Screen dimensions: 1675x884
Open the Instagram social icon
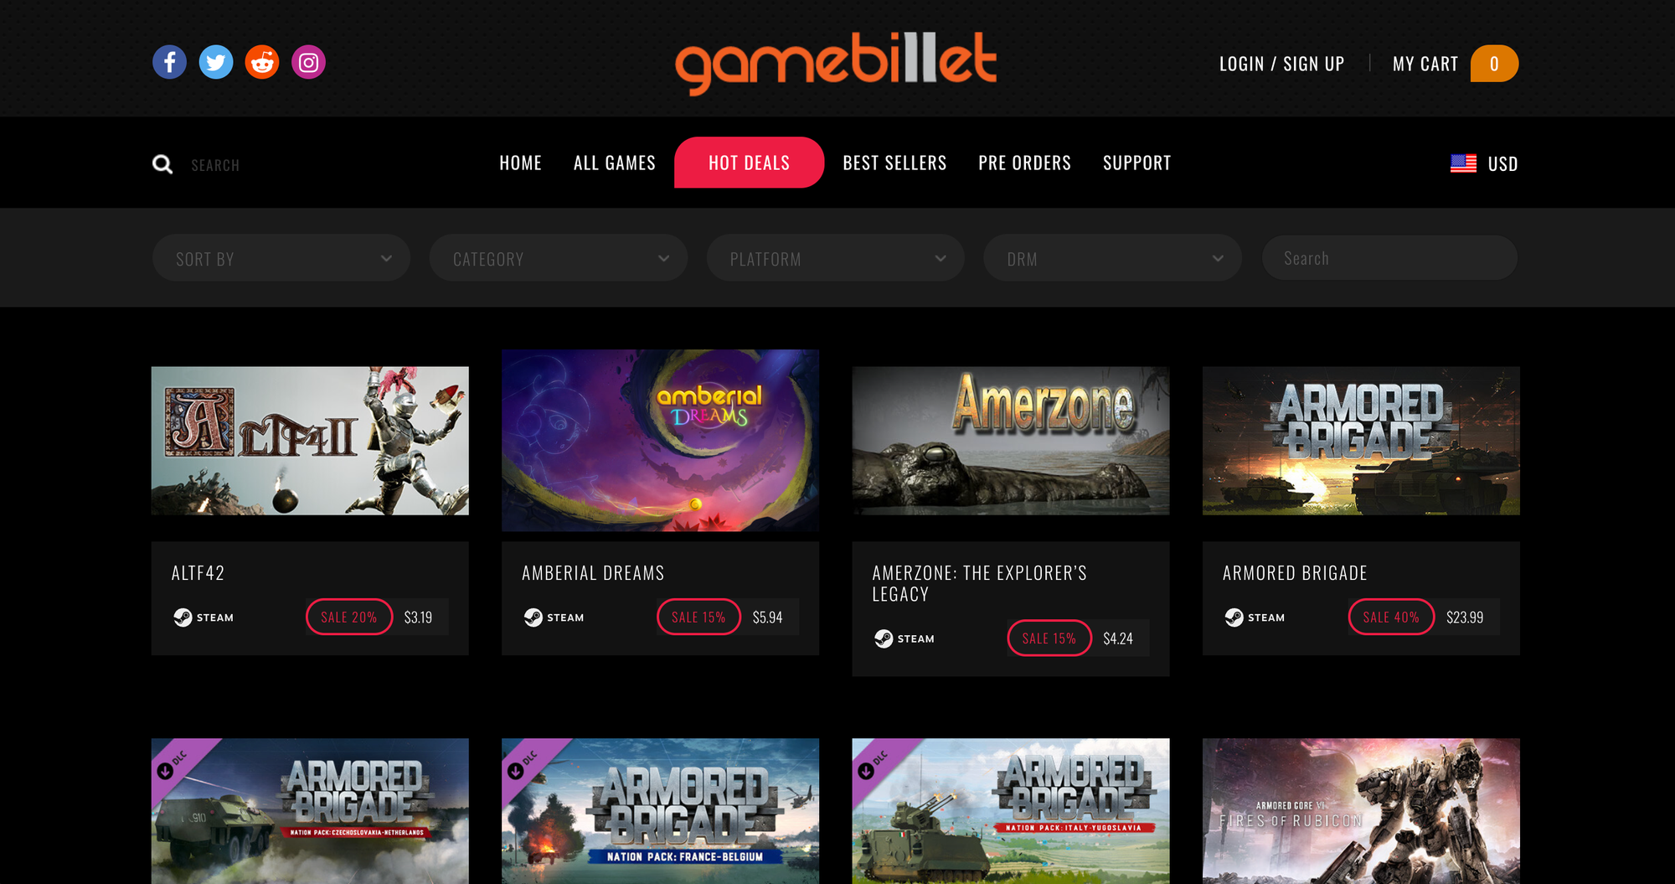coord(308,62)
